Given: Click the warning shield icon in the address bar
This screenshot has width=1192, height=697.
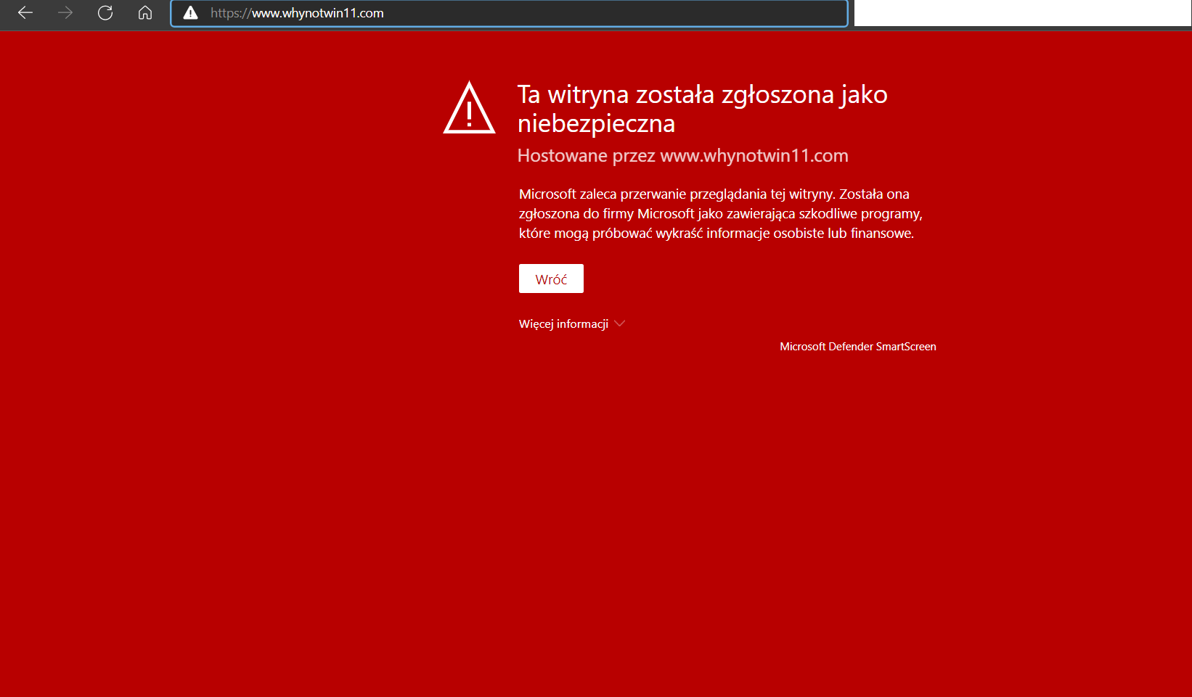Looking at the screenshot, I should [x=189, y=13].
